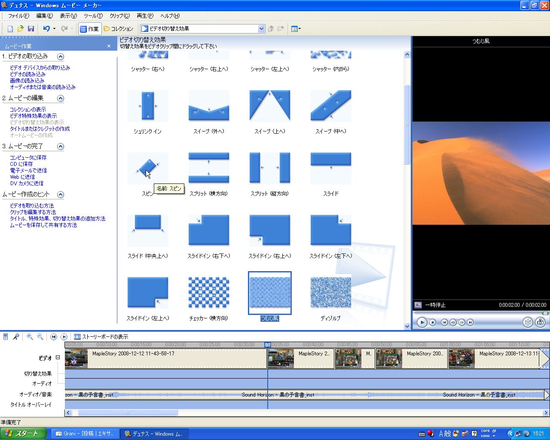Click the コンピュータに保存 link
Screen dimensions: 550x440
click(28, 157)
